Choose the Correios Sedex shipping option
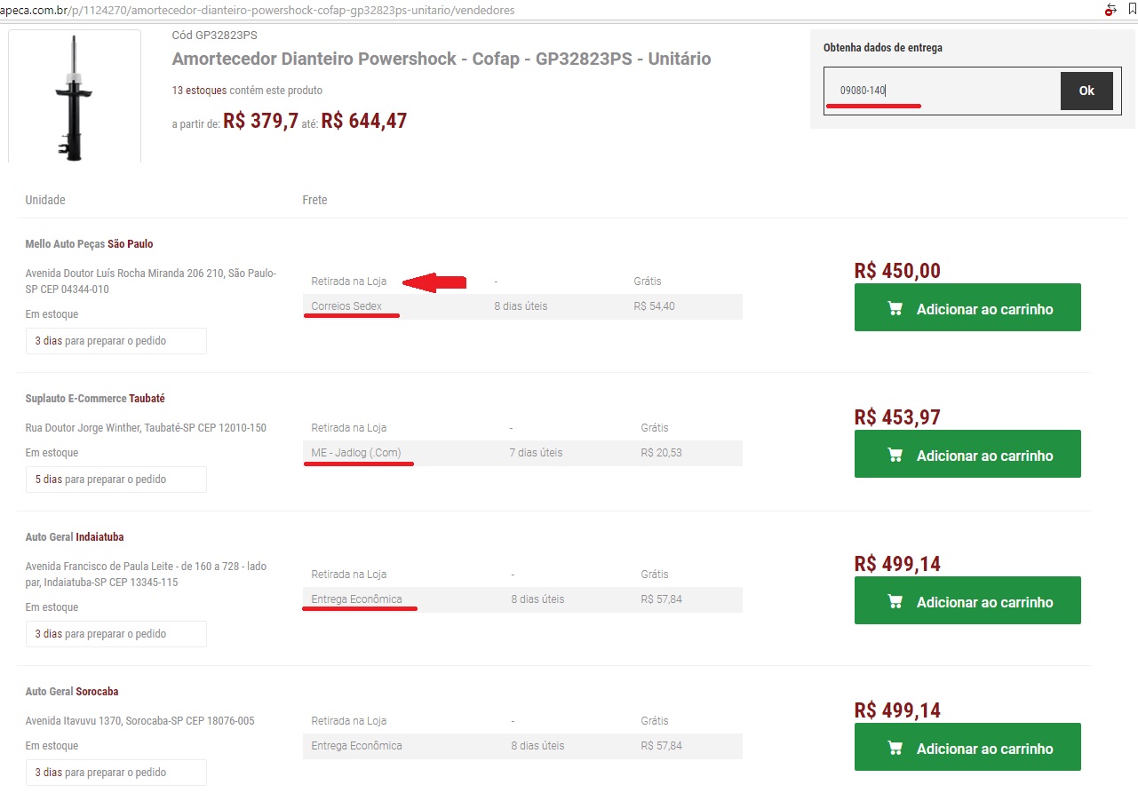The width and height of the screenshot is (1138, 793). click(x=346, y=306)
